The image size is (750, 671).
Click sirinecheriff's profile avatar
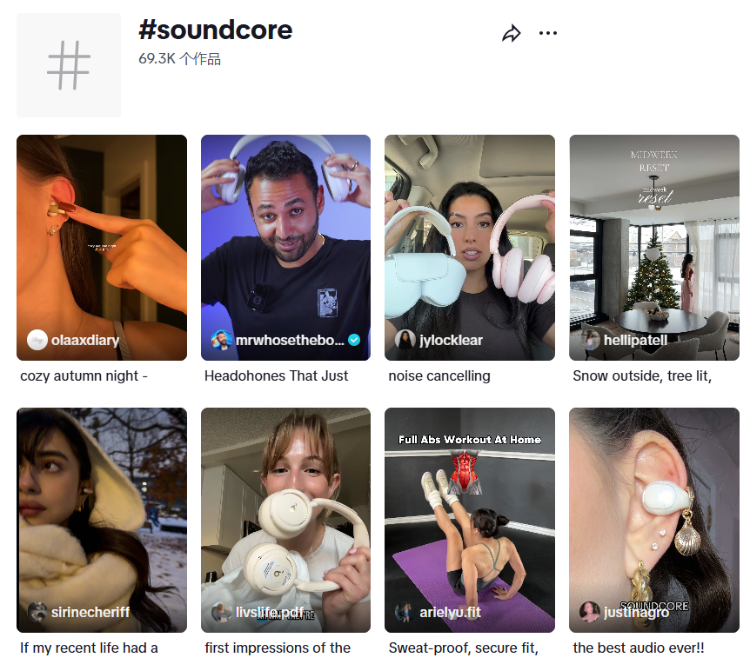tap(37, 612)
